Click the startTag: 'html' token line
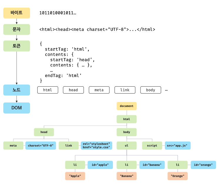This screenshot has height=190, width=224. click(67, 49)
